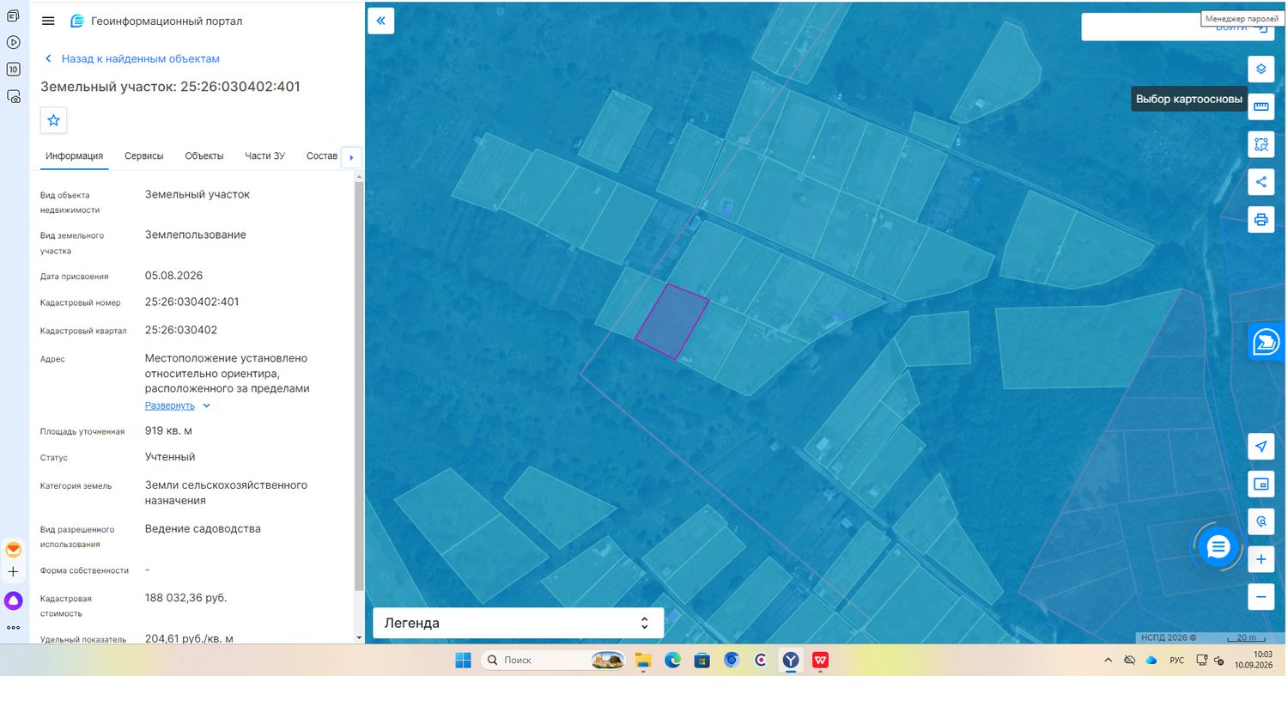Click the cadastral number 25:26:030402:401 value
Screen dimensions: 1288x725
192,302
